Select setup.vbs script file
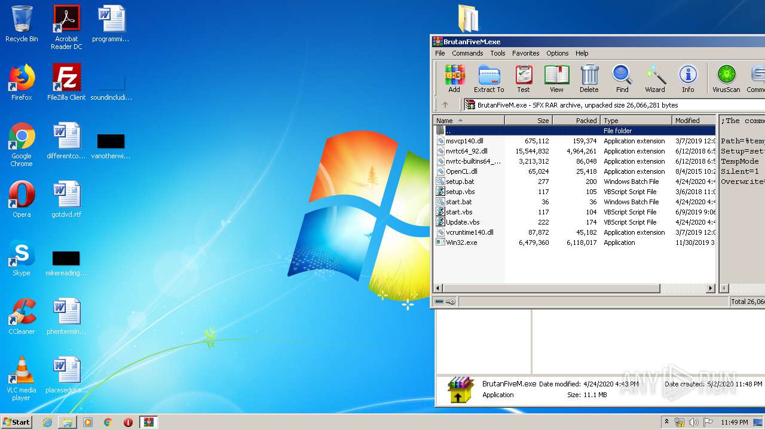765x430 pixels. click(574, 192)
